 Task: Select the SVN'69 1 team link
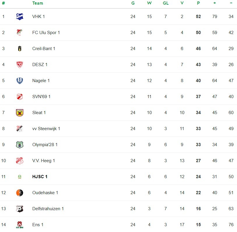[x=41, y=97]
